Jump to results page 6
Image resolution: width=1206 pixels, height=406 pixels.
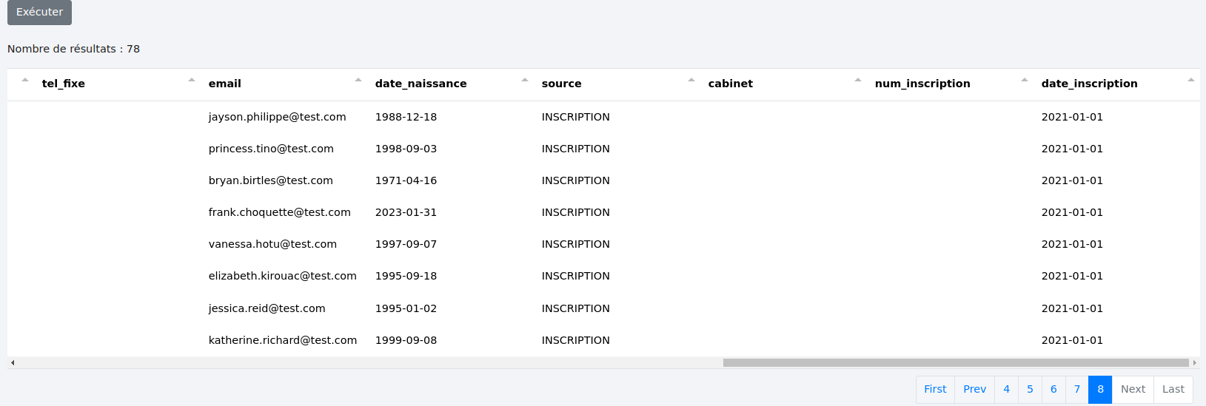pos(1053,389)
